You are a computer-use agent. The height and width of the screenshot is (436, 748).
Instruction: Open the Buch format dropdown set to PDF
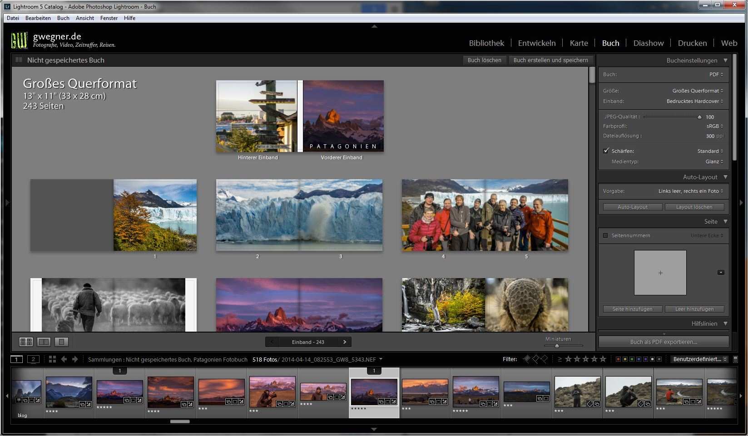[715, 74]
